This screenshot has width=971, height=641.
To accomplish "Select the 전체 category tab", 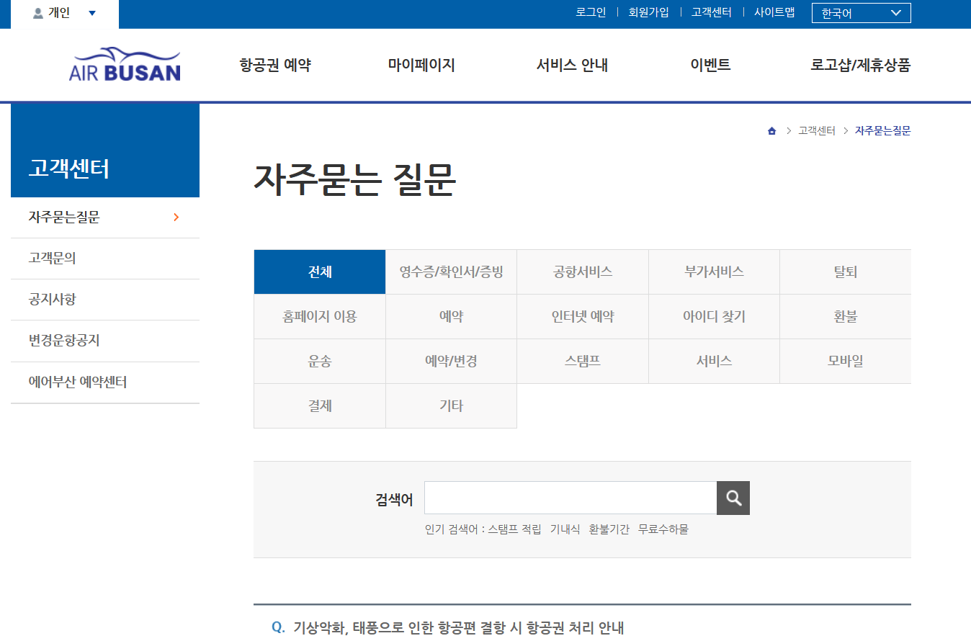I will (319, 272).
